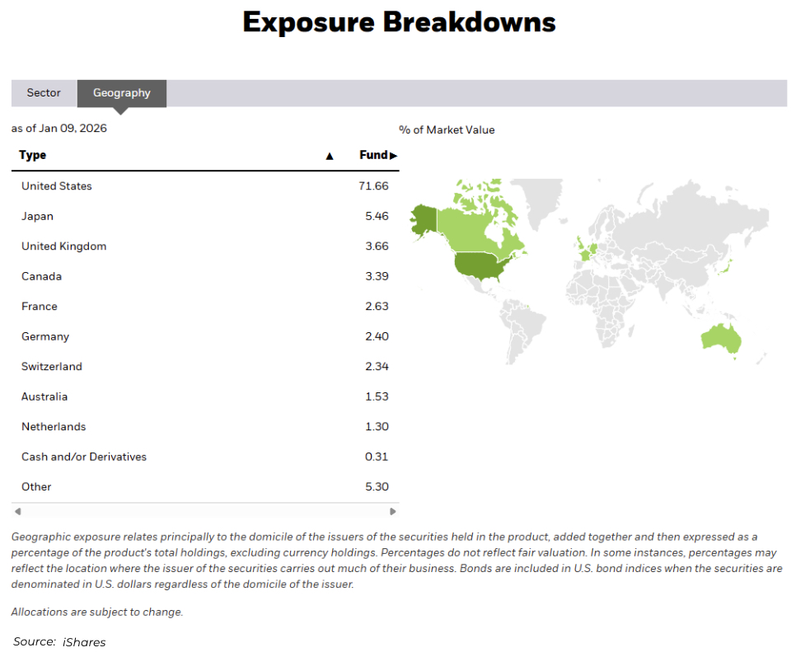Click the Fund column header
Image resolution: width=796 pixels, height=657 pixels.
click(x=373, y=155)
